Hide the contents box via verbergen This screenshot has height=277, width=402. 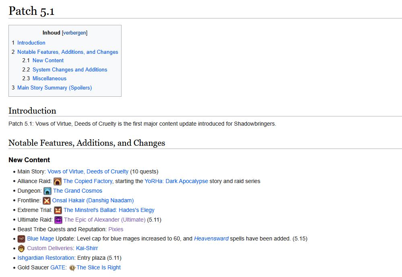coord(74,33)
